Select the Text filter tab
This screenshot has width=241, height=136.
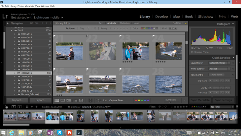click(x=101, y=23)
